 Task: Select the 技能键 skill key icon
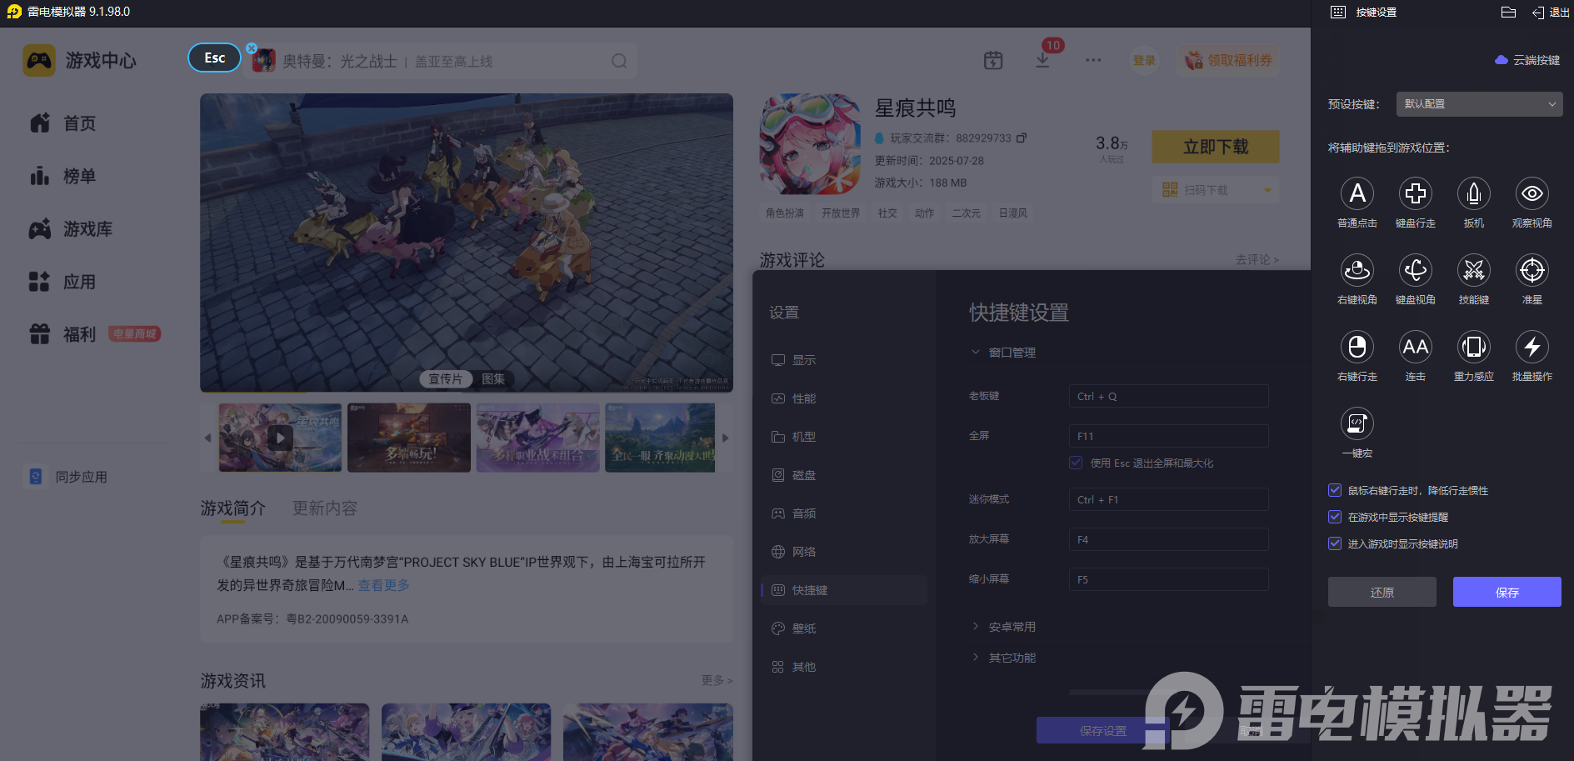point(1474,270)
